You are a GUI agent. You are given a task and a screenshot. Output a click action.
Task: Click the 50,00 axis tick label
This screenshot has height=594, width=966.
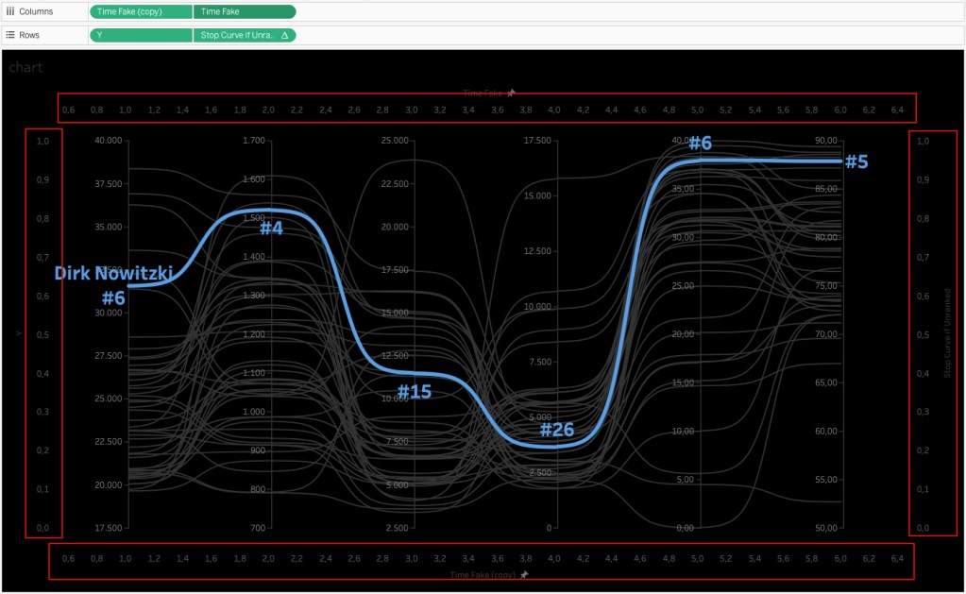(x=826, y=528)
